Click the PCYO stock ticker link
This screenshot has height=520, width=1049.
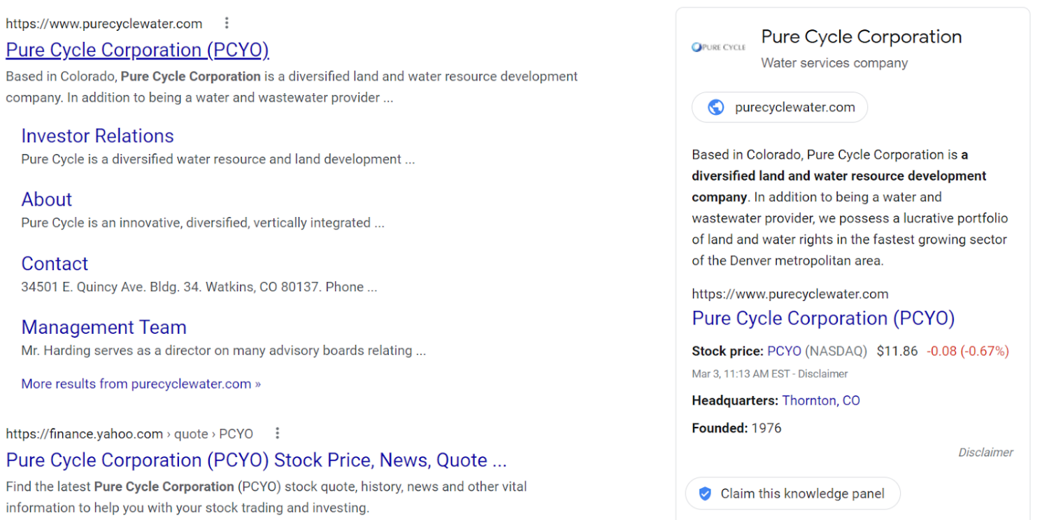784,351
